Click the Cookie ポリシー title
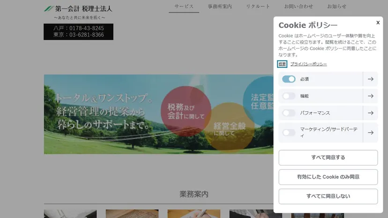Viewport: 388px width, 218px height. (x=308, y=25)
